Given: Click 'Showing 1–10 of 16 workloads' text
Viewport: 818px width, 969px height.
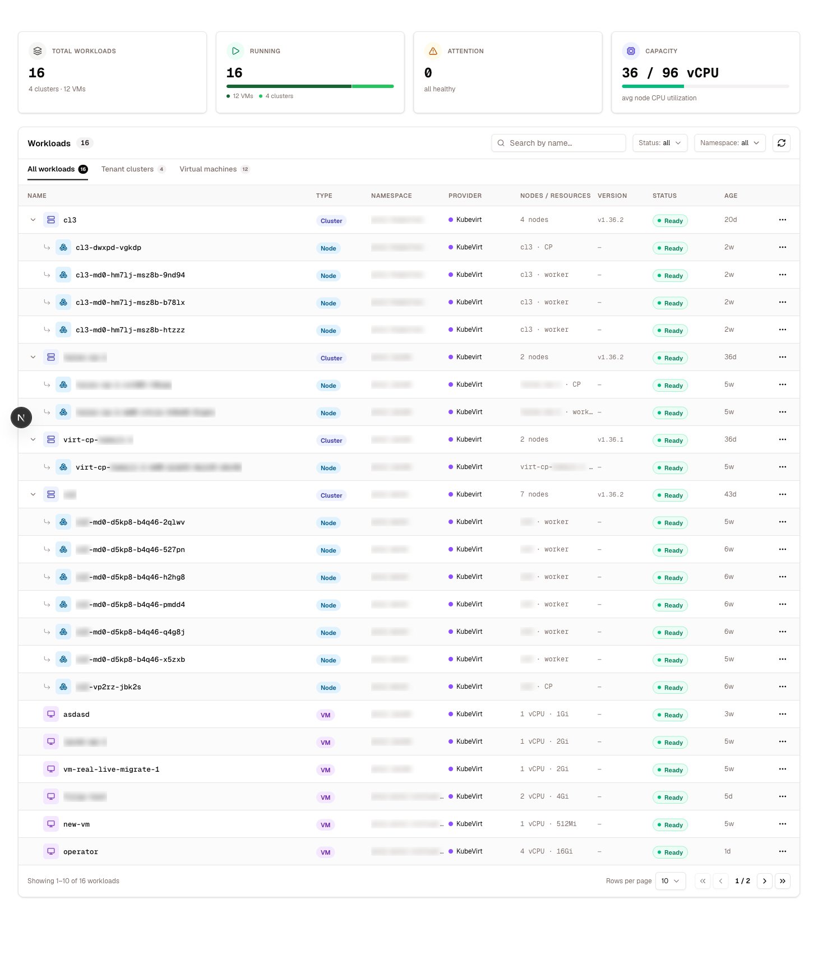Looking at the screenshot, I should 73,881.
